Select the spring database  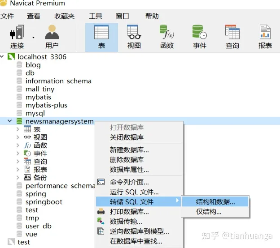tap(36, 194)
